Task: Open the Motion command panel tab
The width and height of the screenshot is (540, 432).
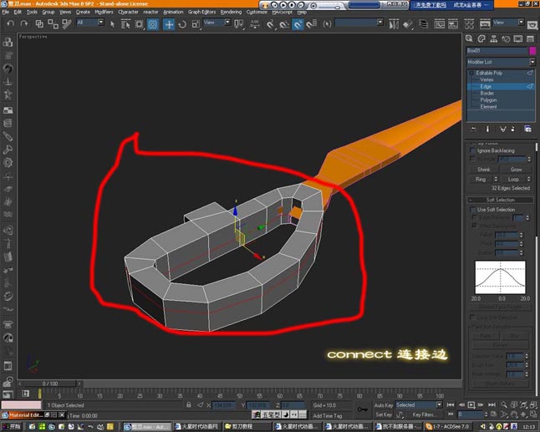Action: point(506,38)
